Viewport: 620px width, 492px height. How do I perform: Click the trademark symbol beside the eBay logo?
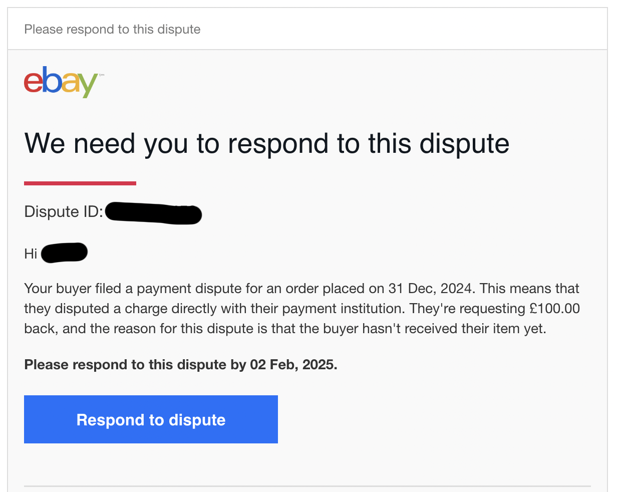point(102,75)
